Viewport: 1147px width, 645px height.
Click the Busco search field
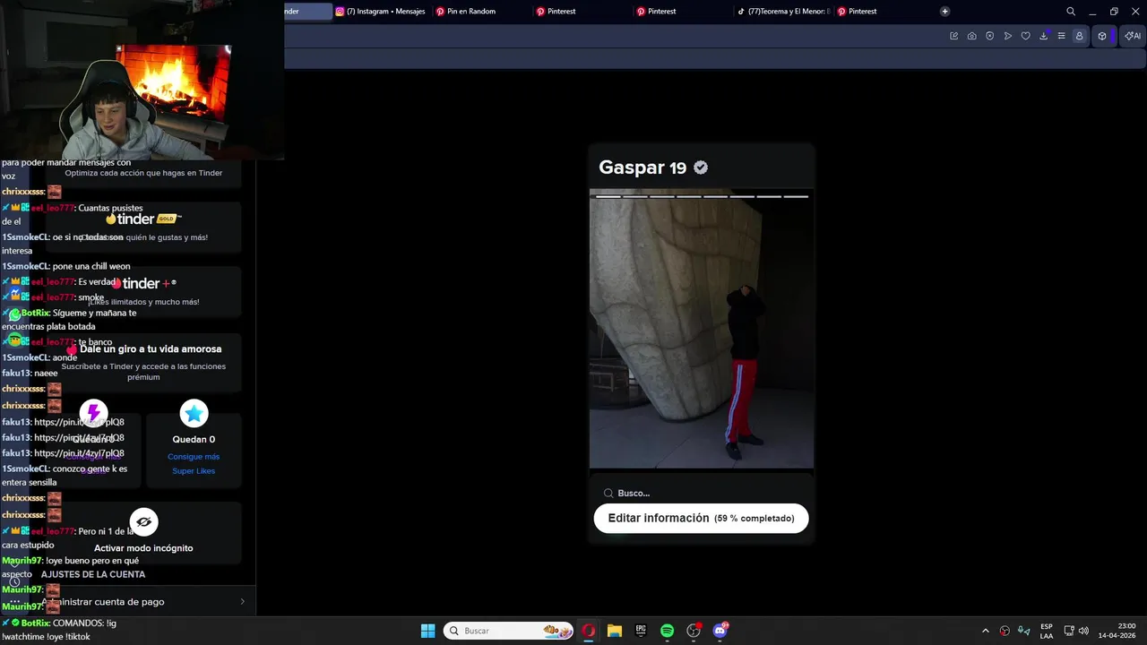pos(702,493)
